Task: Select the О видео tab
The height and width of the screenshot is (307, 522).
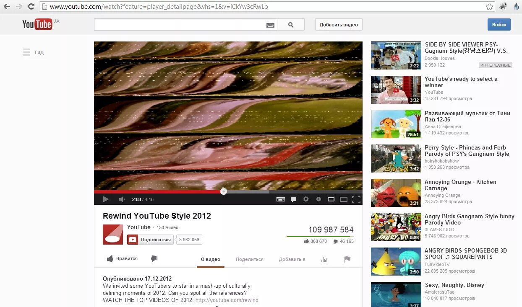Action: pyautogui.click(x=210, y=259)
